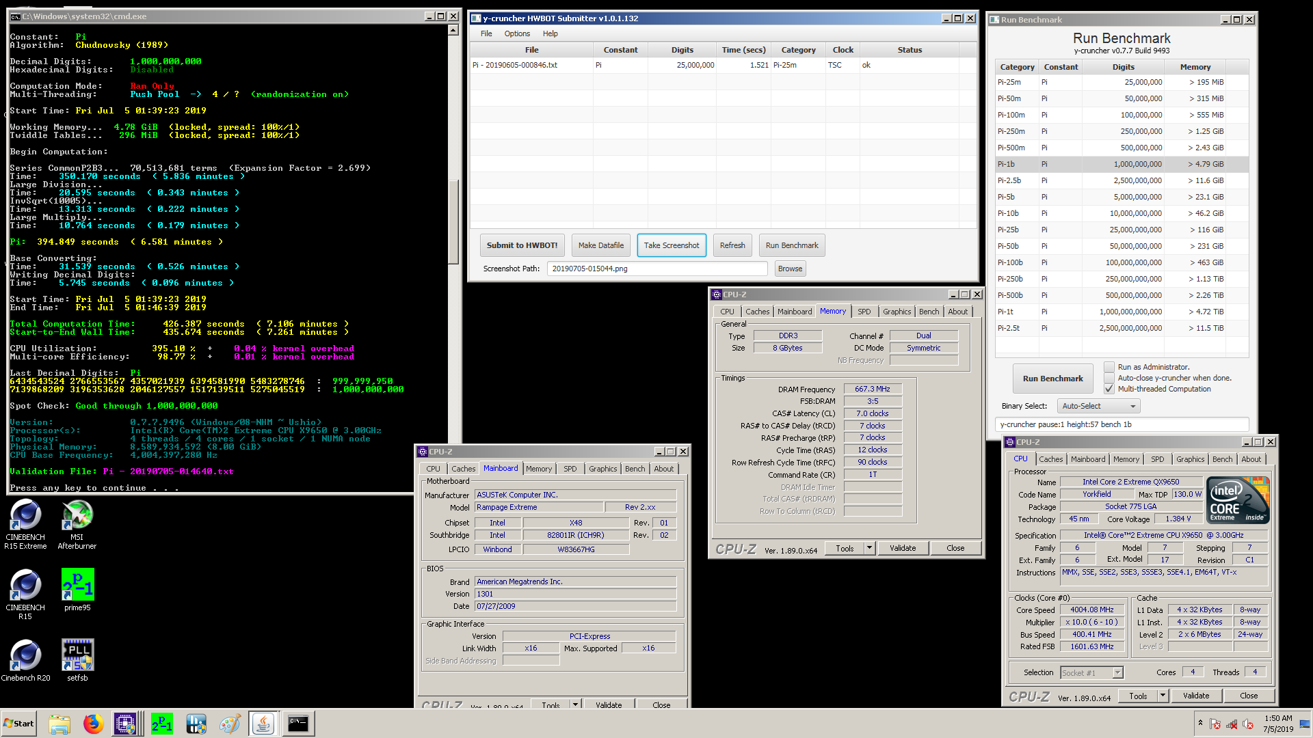Open the muted volume tray icon

click(1248, 724)
